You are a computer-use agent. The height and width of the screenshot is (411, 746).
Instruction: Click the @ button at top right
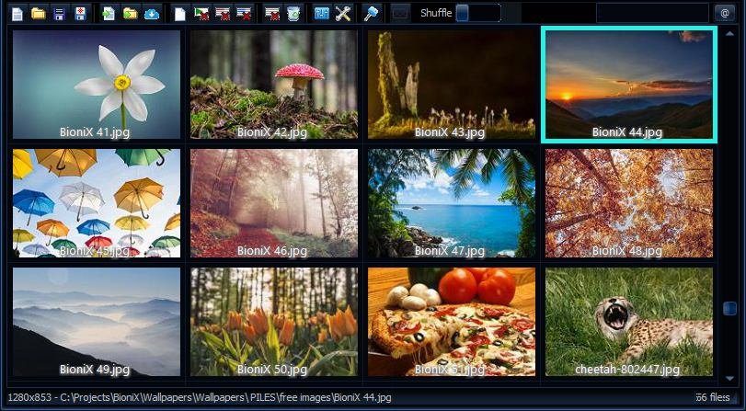pyautogui.click(x=724, y=14)
